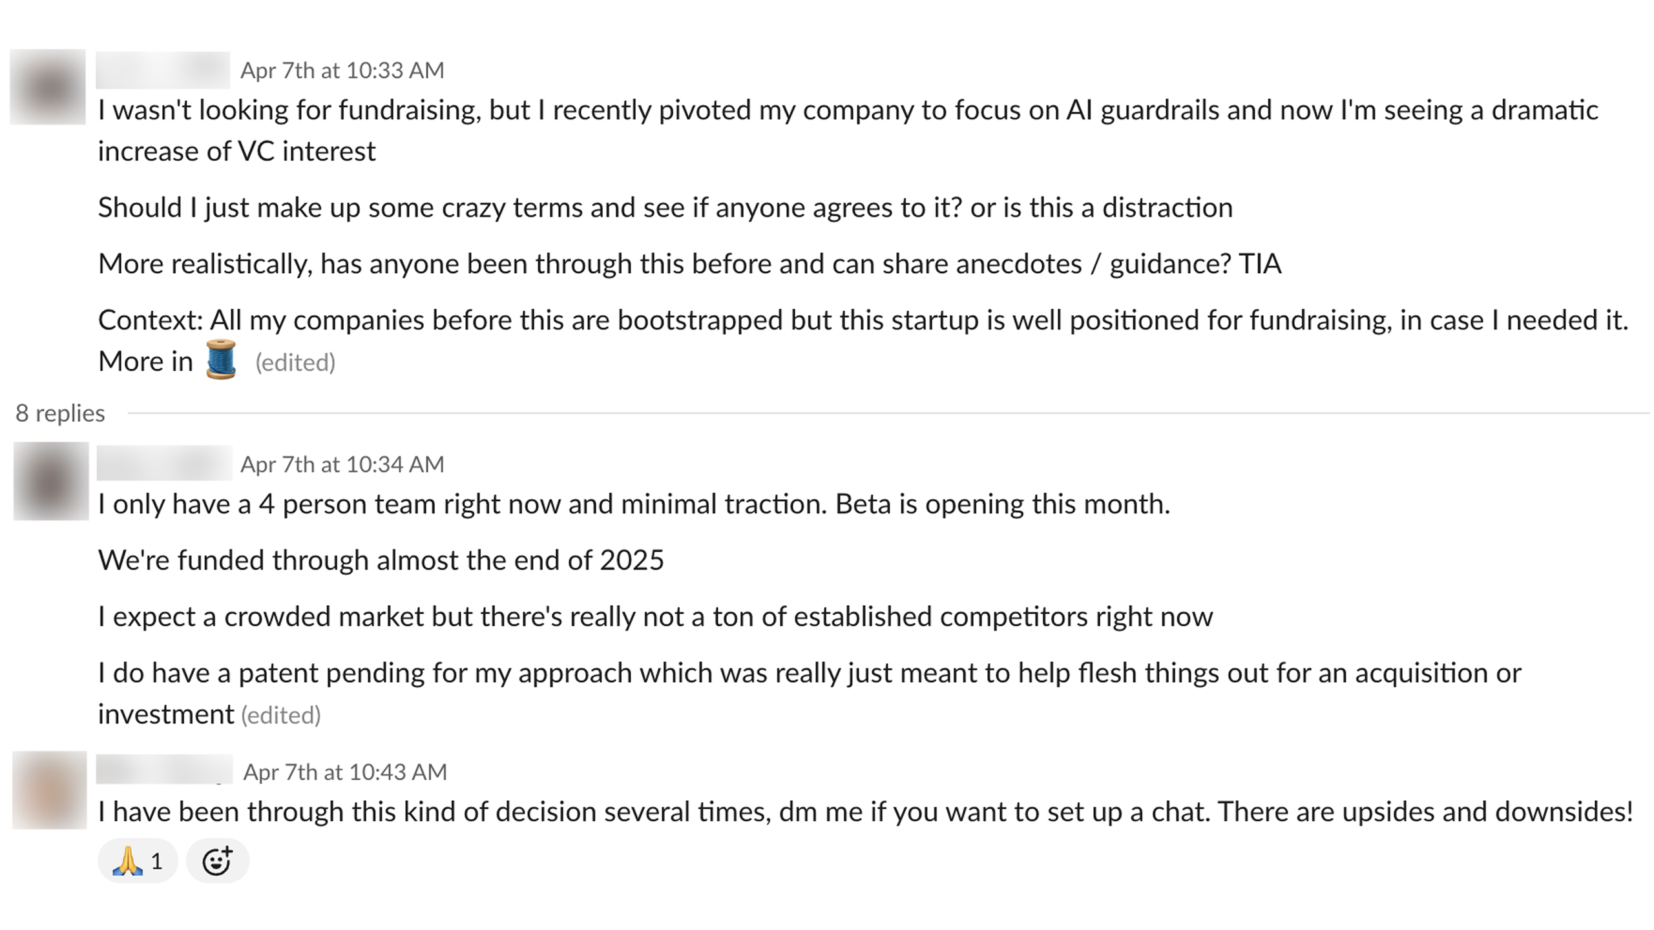Click "(edited)" next to the spool emoji
The image size is (1654, 930).
pyautogui.click(x=295, y=363)
